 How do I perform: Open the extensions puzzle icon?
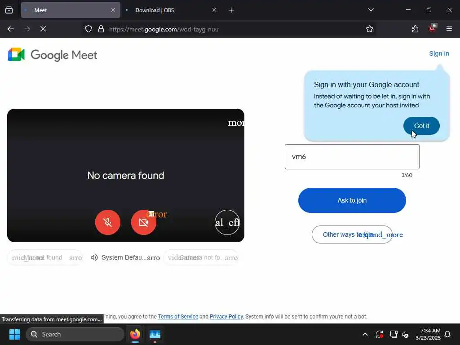pos(415,29)
